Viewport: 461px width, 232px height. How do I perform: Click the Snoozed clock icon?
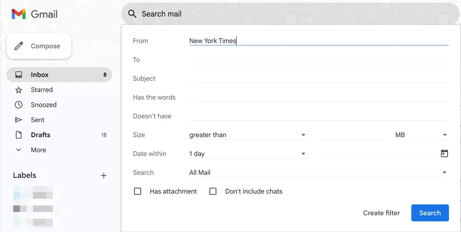tap(19, 105)
